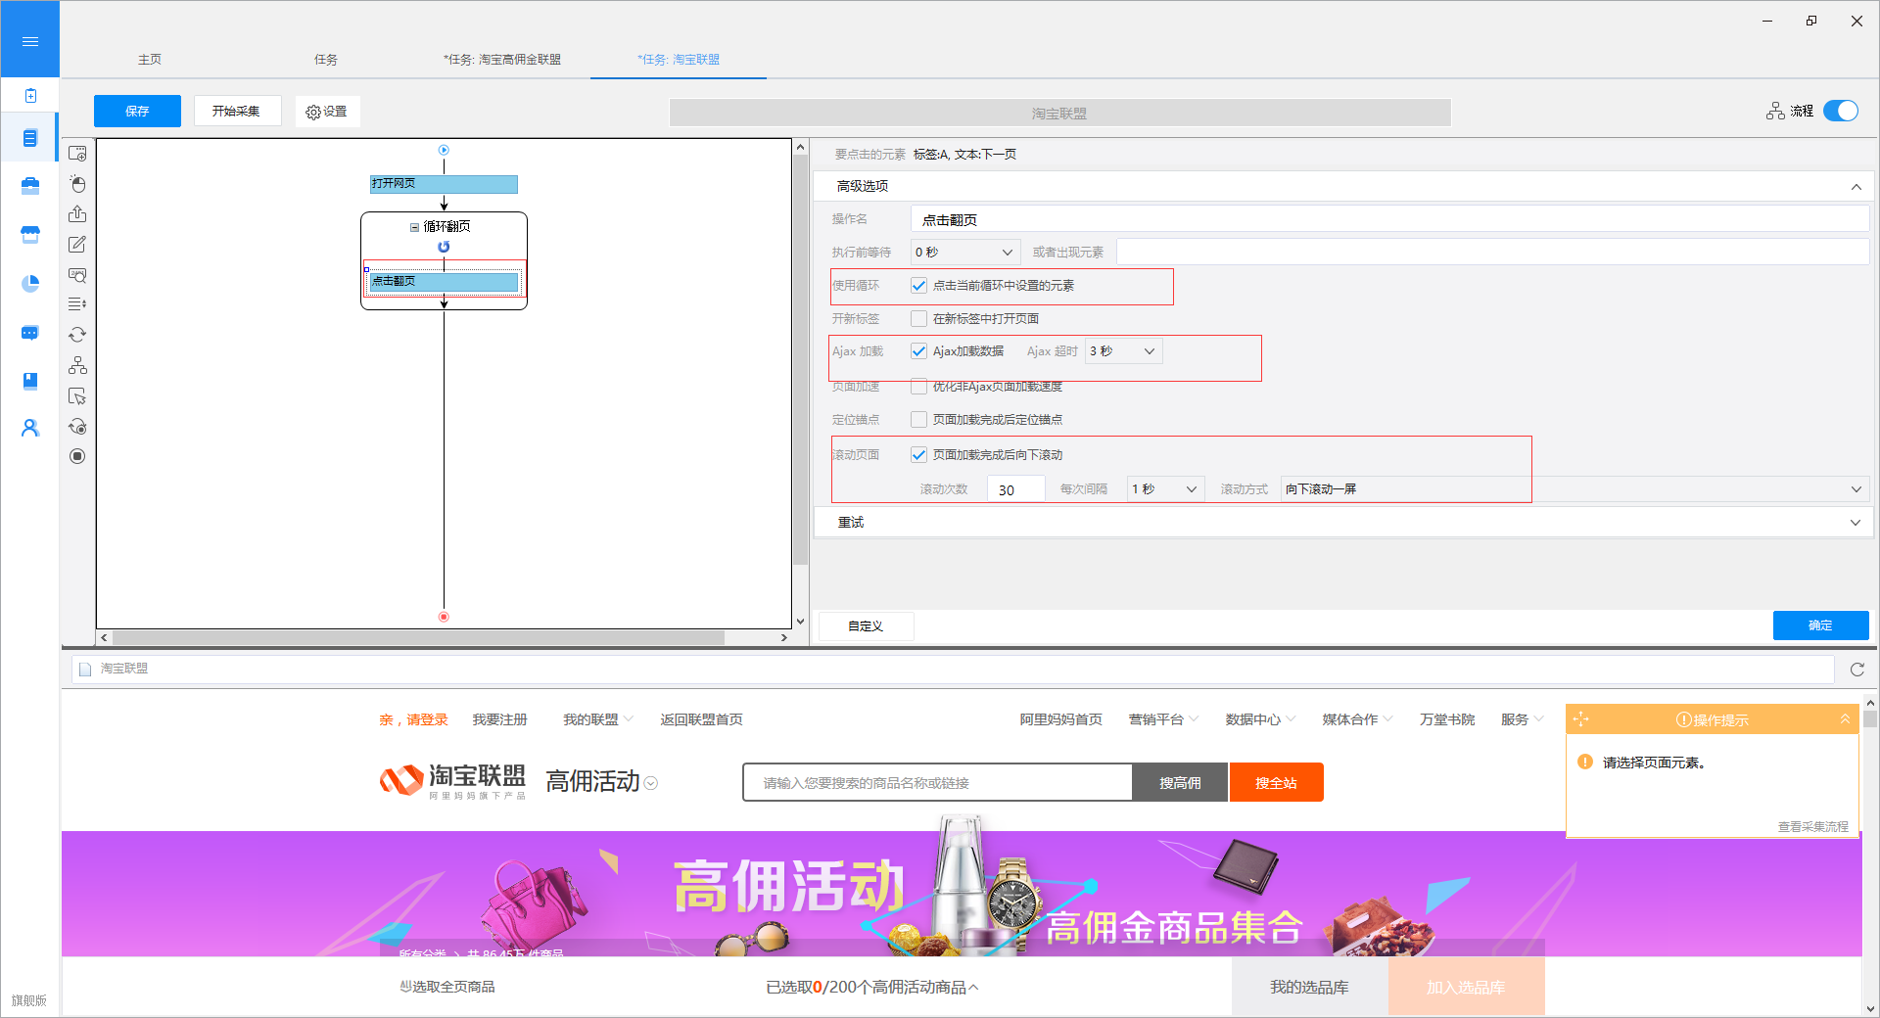Open the pie chart statistics sidebar icon
This screenshot has height=1018, width=1880.
30,284
